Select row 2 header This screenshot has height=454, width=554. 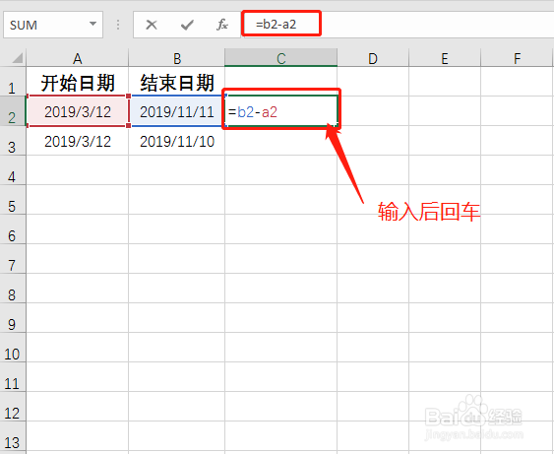coord(13,111)
